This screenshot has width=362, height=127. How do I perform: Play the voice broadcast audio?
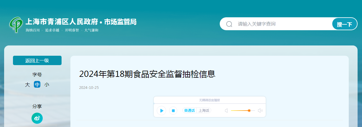pyautogui.click(x=161, y=111)
